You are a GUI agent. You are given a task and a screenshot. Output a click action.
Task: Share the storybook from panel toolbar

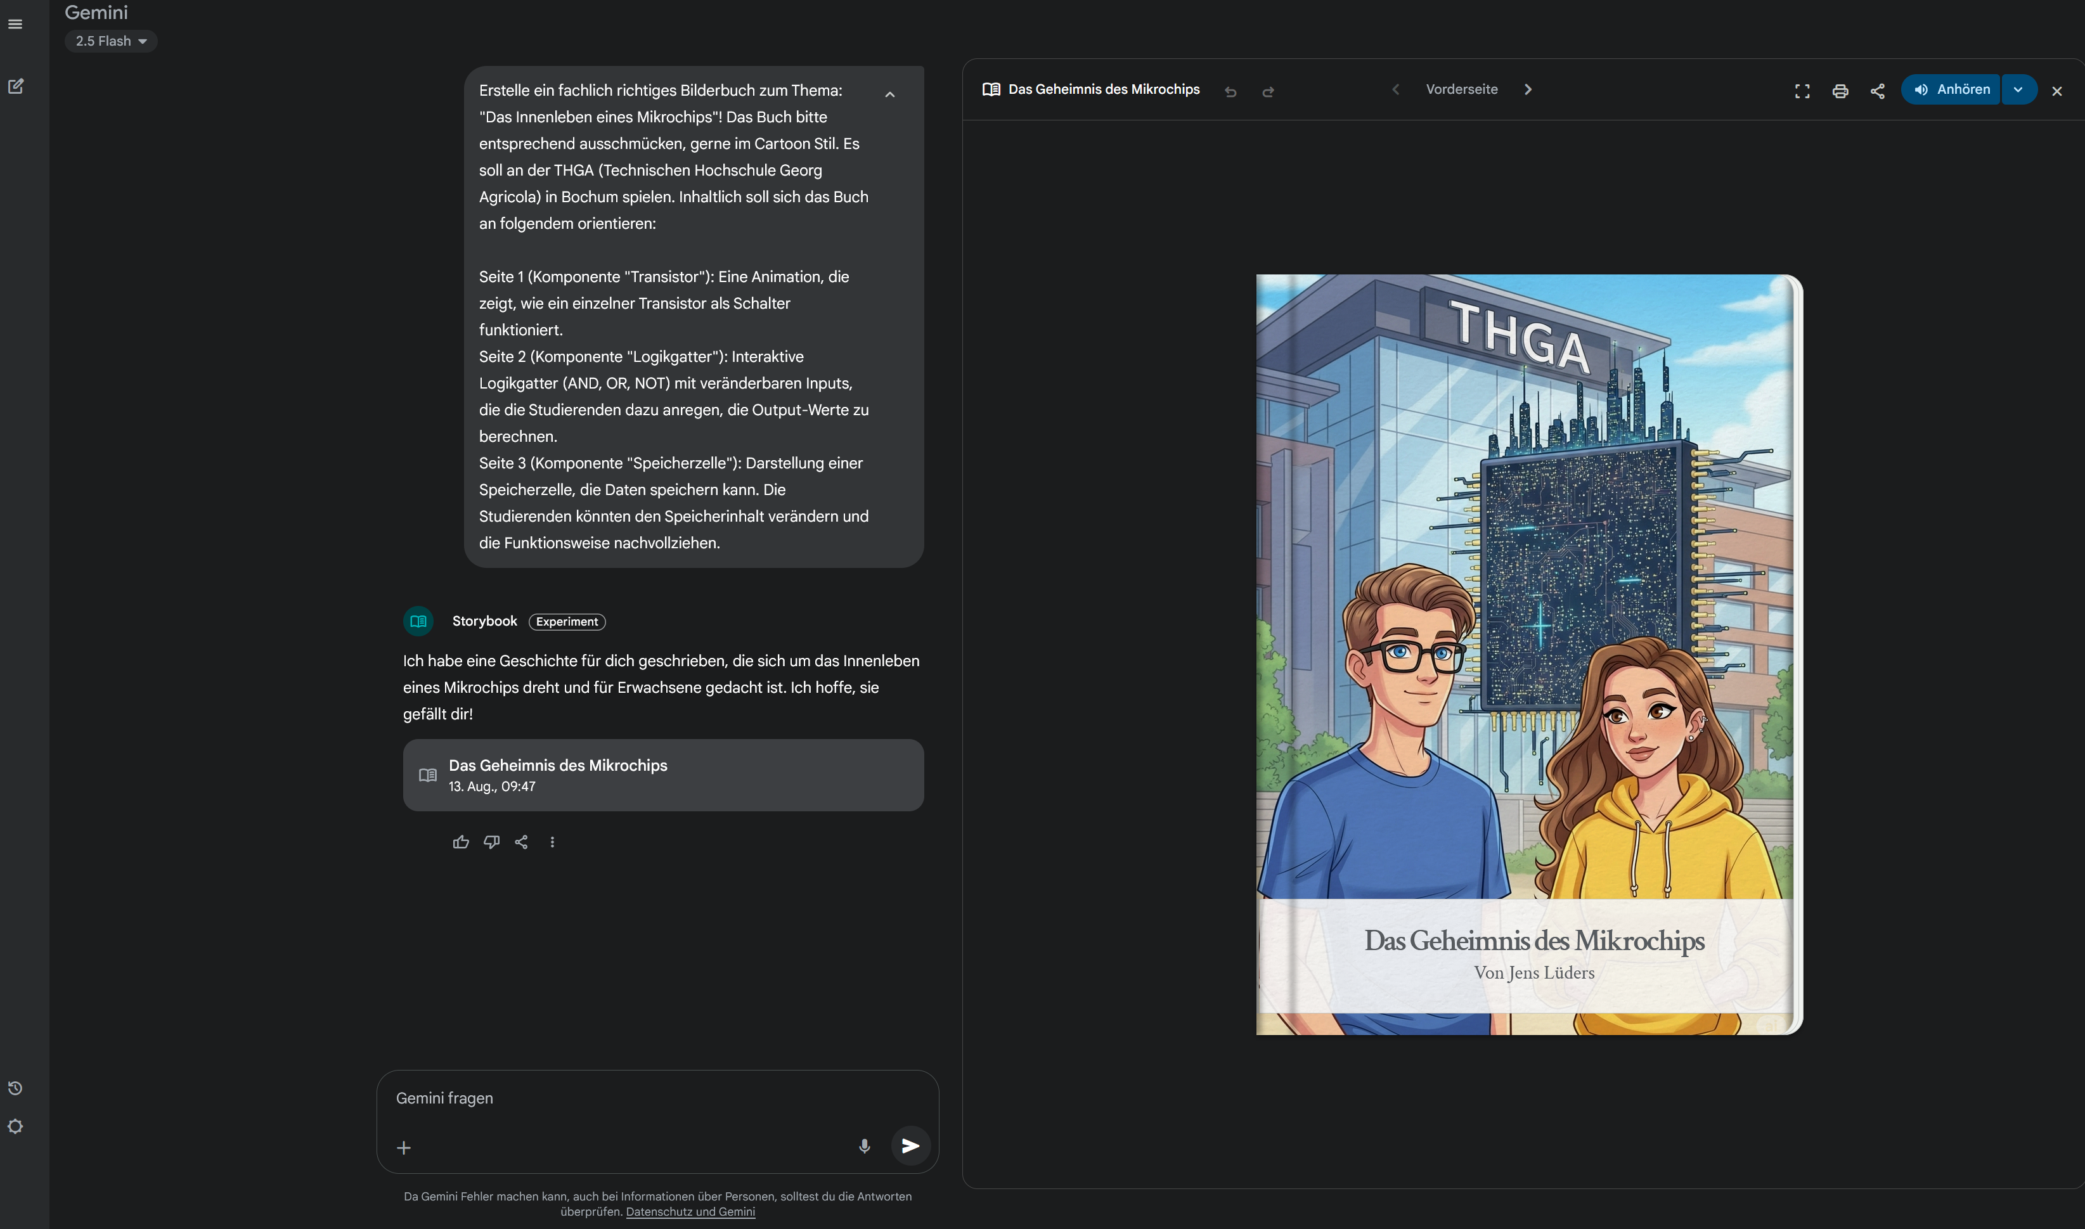[x=1877, y=91]
